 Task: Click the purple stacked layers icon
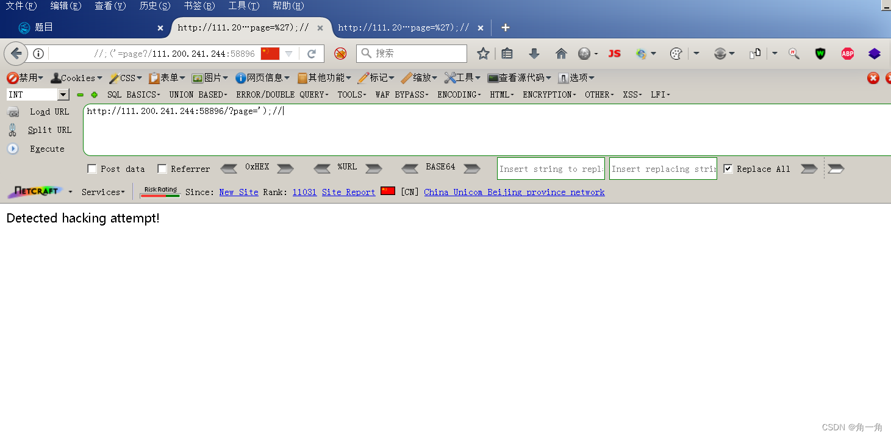pyautogui.click(x=875, y=54)
